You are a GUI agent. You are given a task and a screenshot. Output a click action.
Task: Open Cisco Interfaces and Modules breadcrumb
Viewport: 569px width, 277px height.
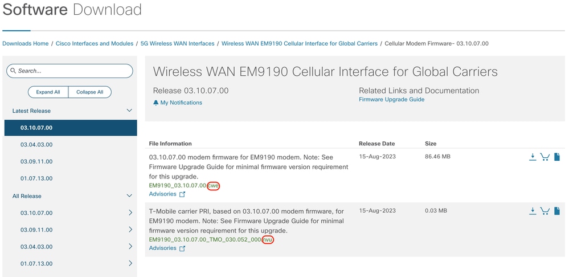95,43
